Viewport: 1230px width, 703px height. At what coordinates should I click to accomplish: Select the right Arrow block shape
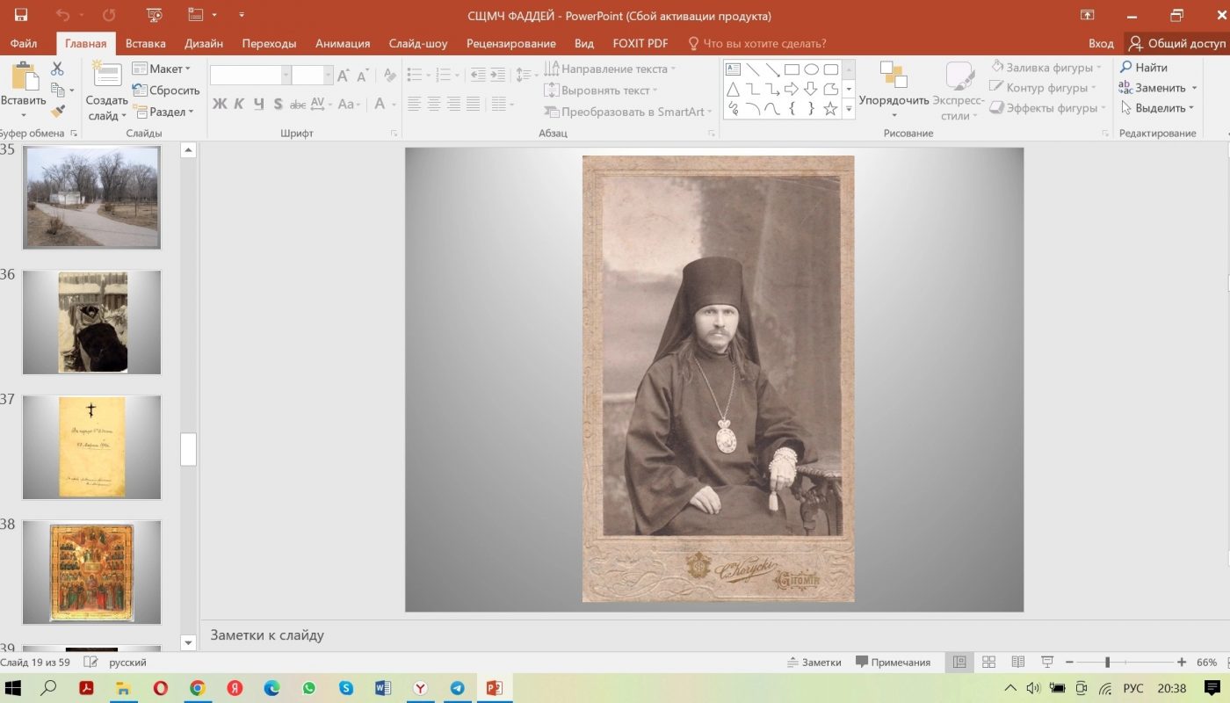(792, 89)
